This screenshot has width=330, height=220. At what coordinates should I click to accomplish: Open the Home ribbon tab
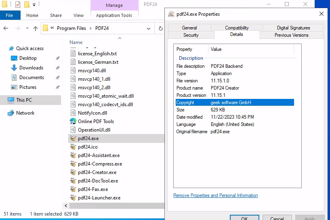32,15
